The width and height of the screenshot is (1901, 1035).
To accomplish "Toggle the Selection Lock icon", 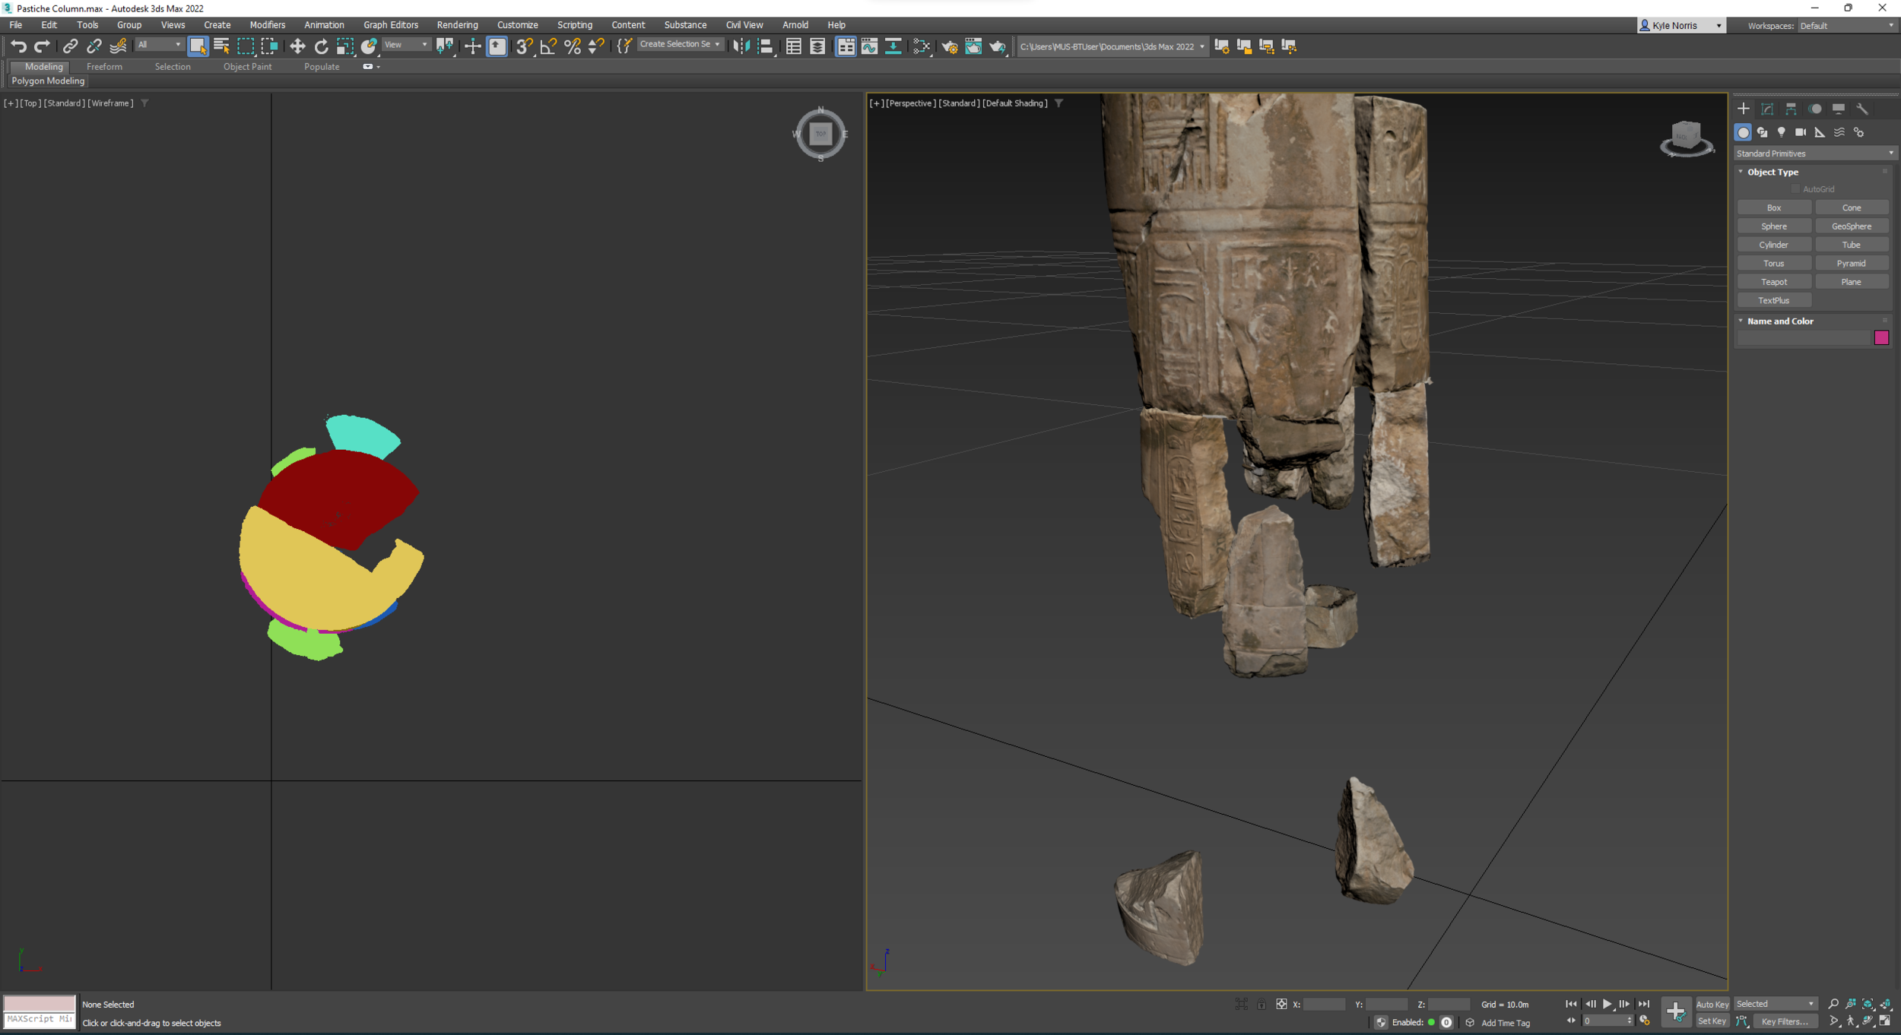I will [1261, 1004].
